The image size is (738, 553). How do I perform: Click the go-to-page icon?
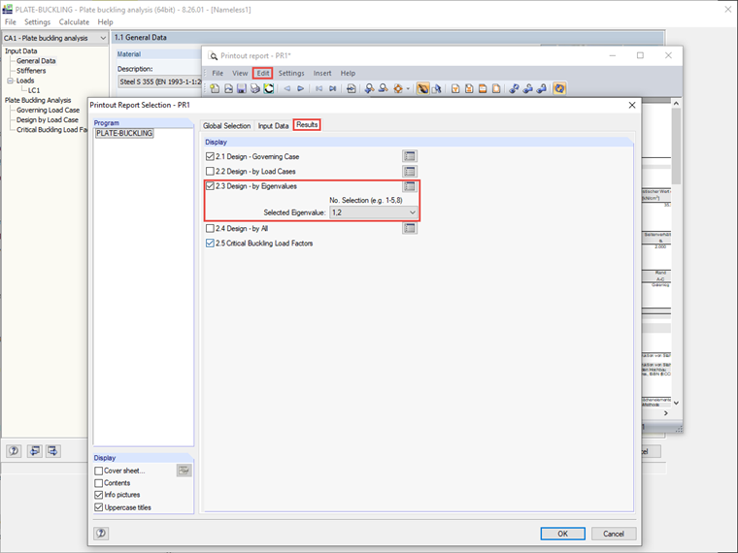[352, 88]
